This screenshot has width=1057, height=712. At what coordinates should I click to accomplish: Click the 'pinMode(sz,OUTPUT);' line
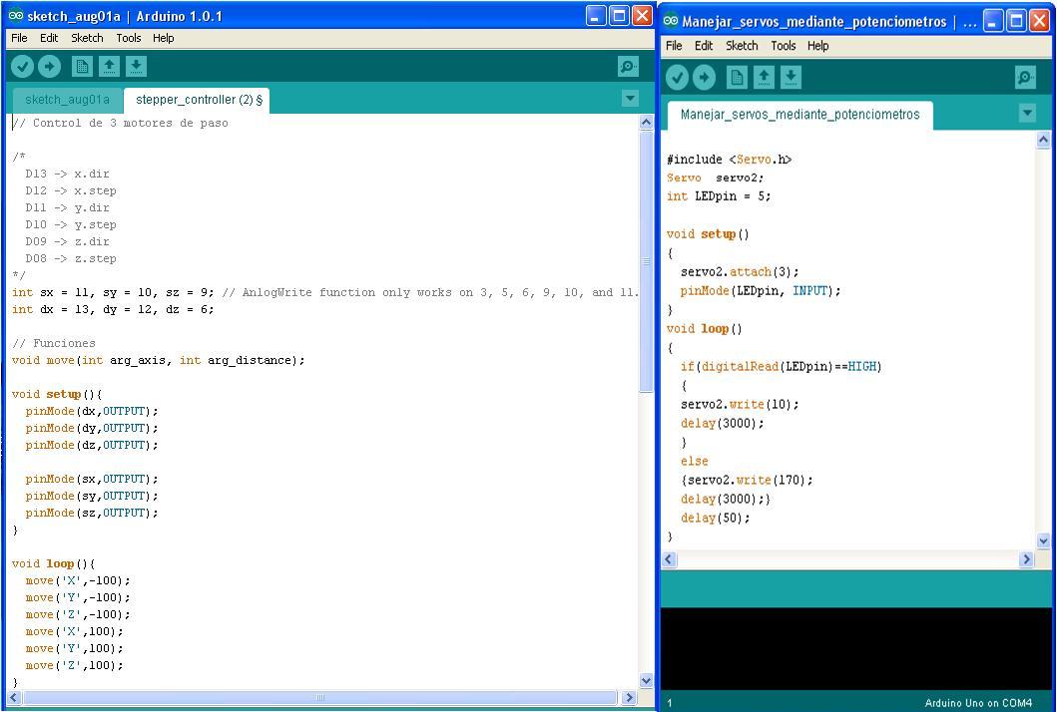[92, 513]
